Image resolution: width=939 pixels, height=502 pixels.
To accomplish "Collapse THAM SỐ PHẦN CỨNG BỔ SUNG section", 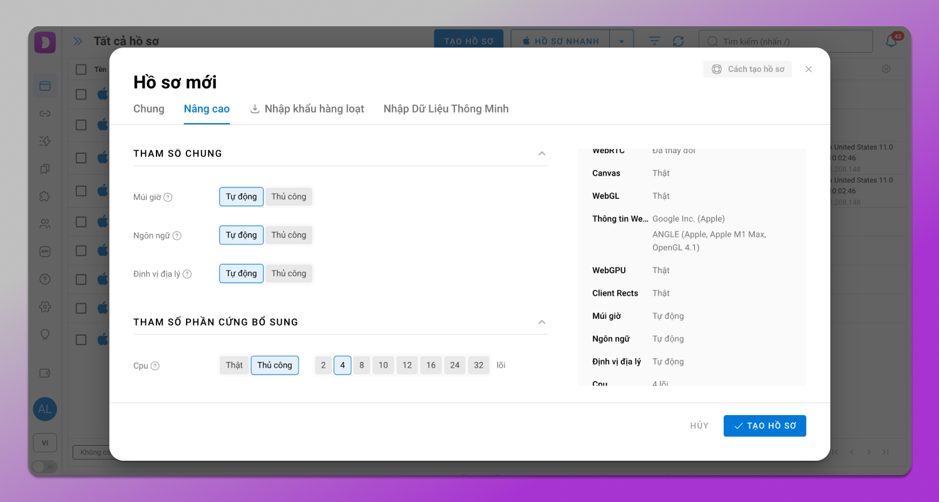I will point(541,323).
